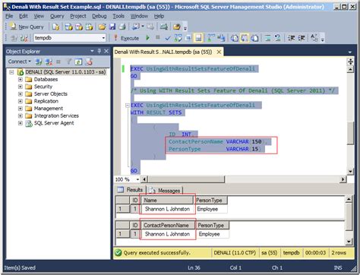Expand the Security folder
The height and width of the screenshot is (275, 360).
[21, 87]
